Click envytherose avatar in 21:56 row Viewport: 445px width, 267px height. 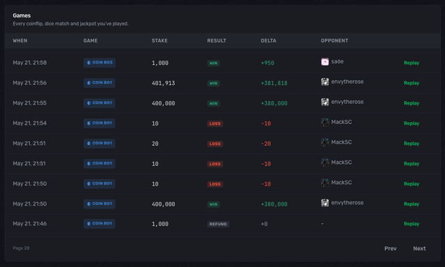(x=325, y=82)
